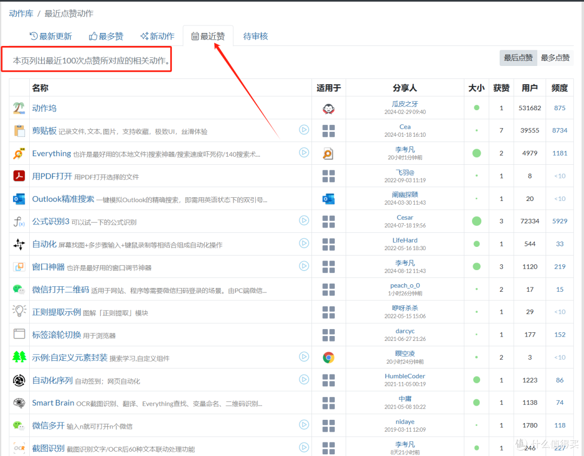The height and width of the screenshot is (456, 584).
Task: Click the 自动化 arrows icon
Action: pos(19,244)
